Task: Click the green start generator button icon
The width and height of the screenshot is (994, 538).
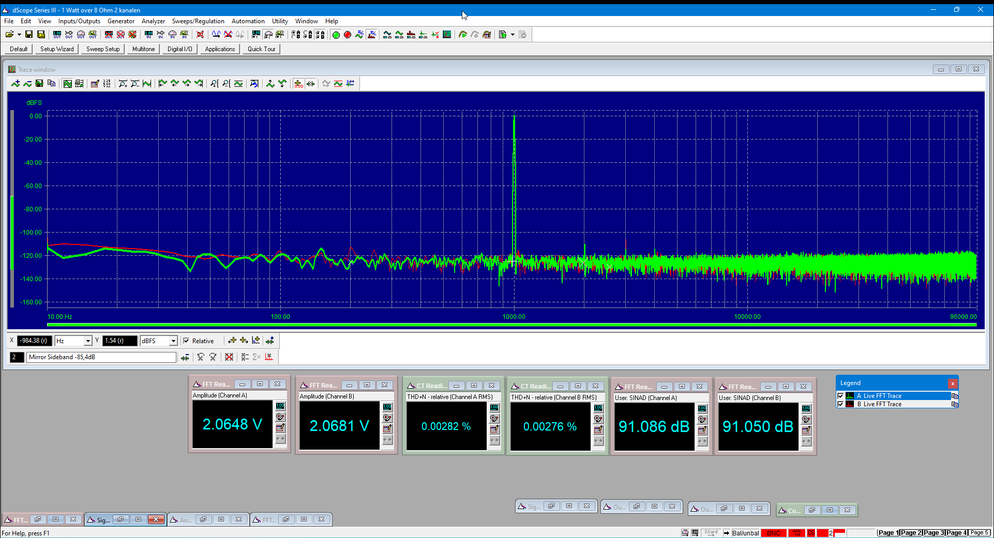Action: click(x=336, y=35)
